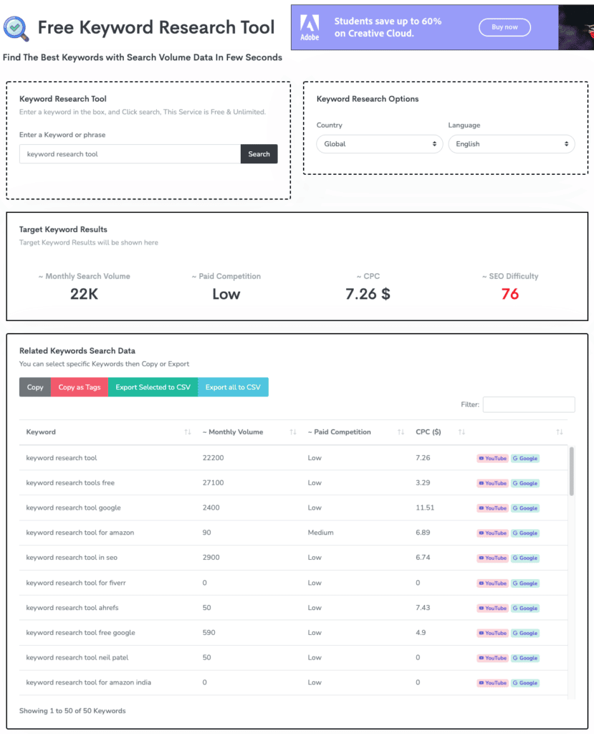Open YouTube for 'keyword research tool google'
This screenshot has width=594, height=734.
tap(492, 508)
